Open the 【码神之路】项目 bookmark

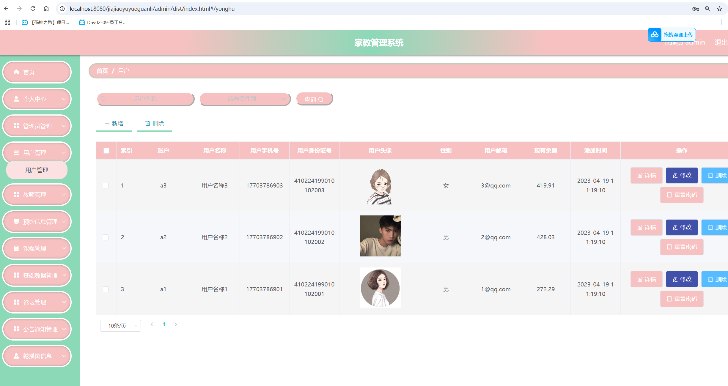click(45, 22)
